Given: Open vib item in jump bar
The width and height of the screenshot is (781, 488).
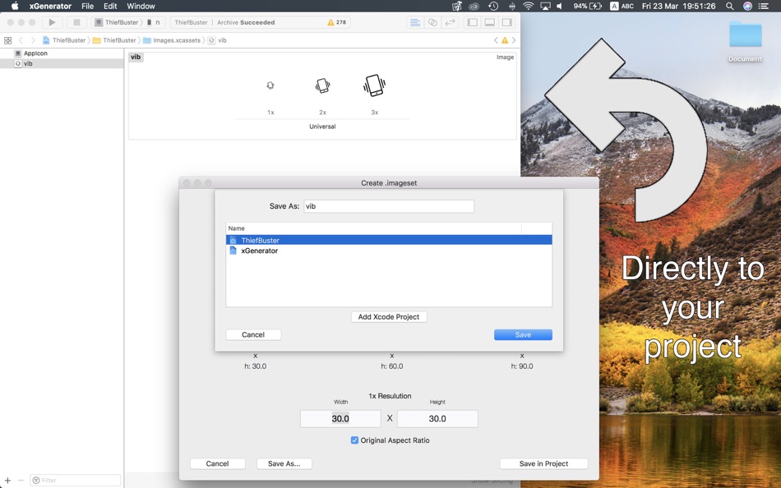Looking at the screenshot, I should [x=218, y=40].
